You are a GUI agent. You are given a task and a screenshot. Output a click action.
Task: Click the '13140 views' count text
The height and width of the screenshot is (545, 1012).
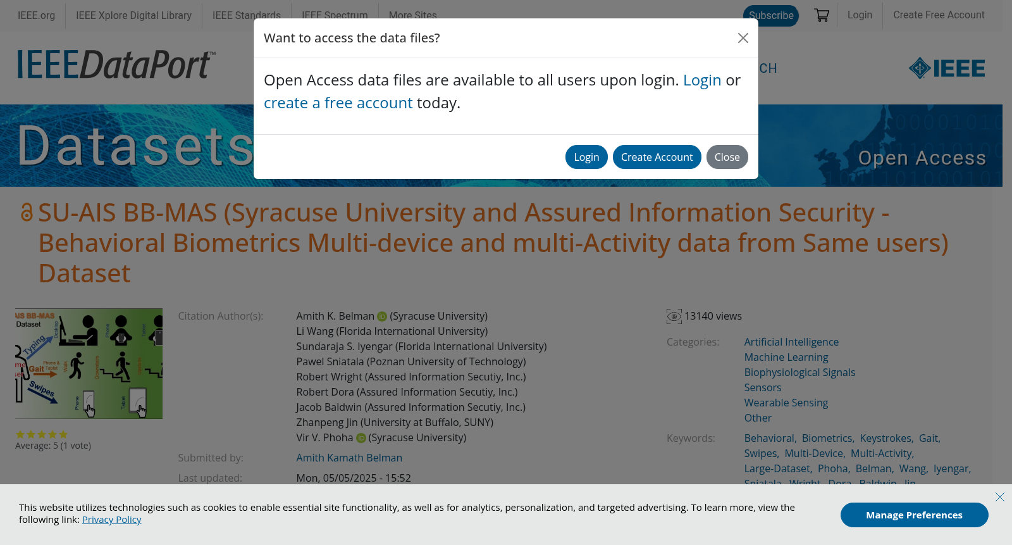pos(713,316)
